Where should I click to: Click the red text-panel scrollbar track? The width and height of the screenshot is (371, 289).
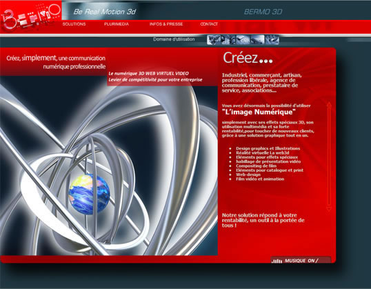(x=329, y=157)
